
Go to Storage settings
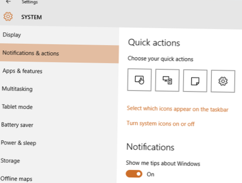pyautogui.click(x=58, y=160)
